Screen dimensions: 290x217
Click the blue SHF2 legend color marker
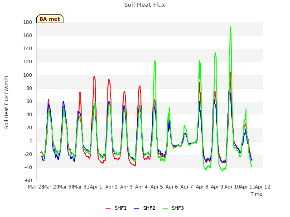pyautogui.click(x=136, y=209)
